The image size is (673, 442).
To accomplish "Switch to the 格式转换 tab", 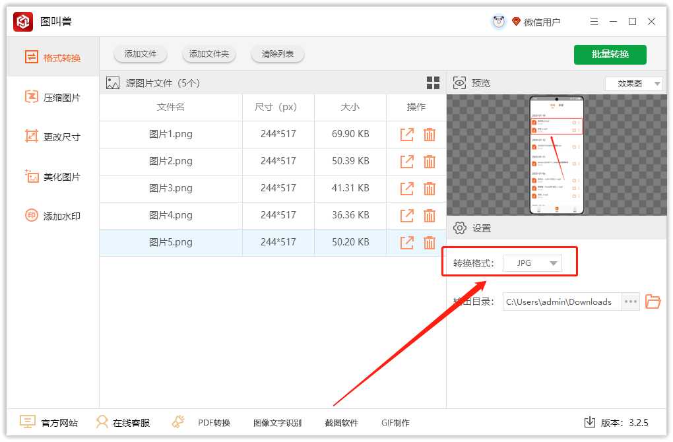I will (x=52, y=57).
